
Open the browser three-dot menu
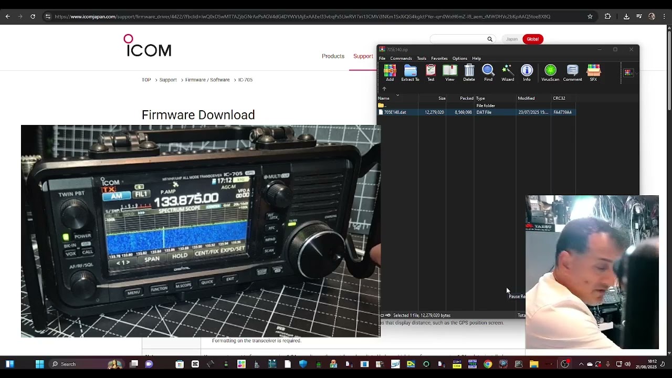pyautogui.click(x=664, y=17)
